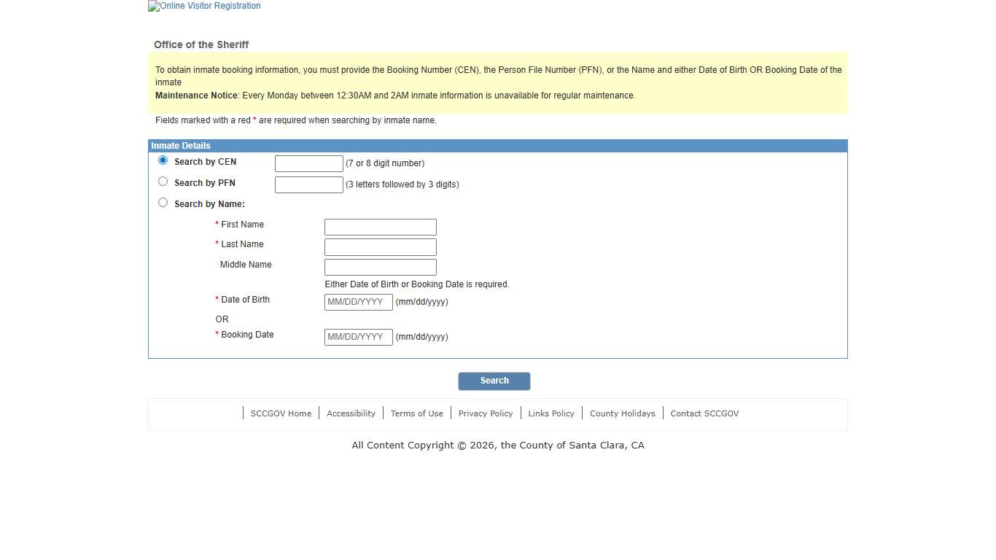
Task: Click the Contact SCCGOV link
Action: (x=704, y=413)
